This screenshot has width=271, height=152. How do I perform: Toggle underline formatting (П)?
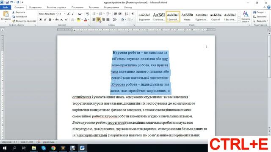(50, 20)
